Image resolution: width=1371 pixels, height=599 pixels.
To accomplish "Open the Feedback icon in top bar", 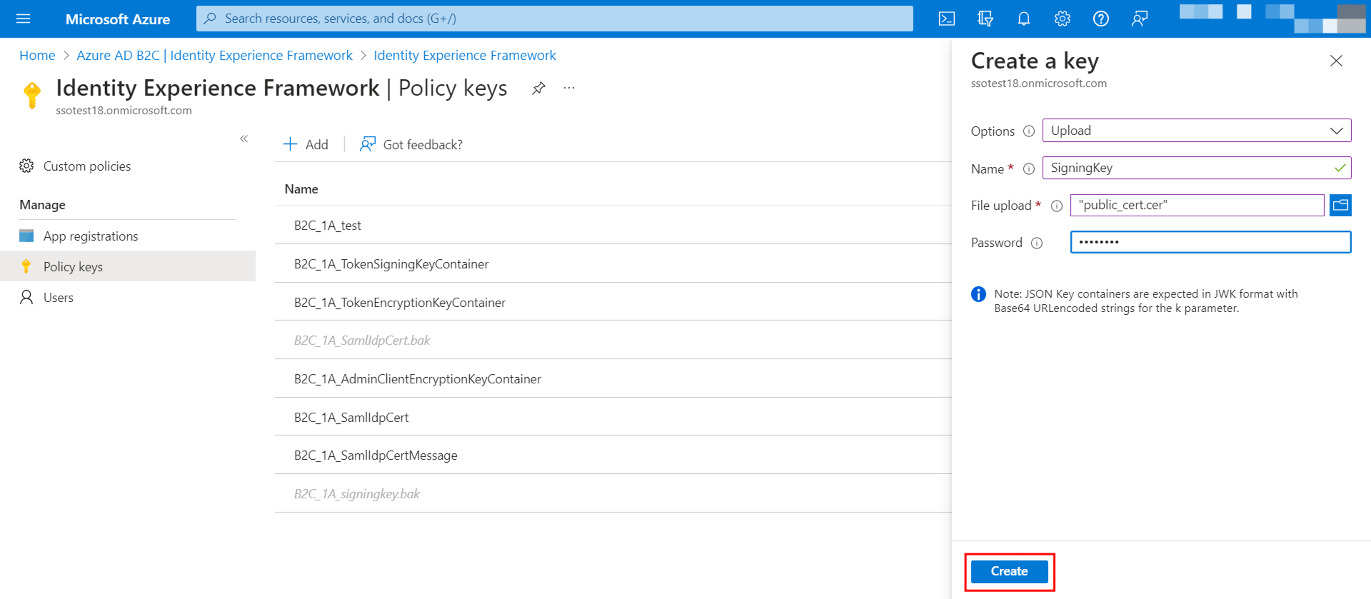I will 1139,19.
